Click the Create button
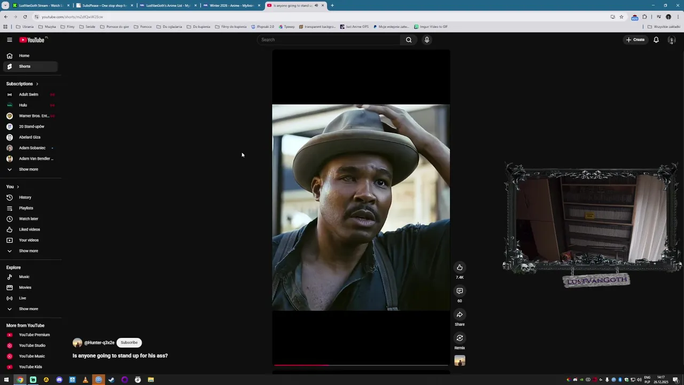684x385 pixels. tap(635, 40)
